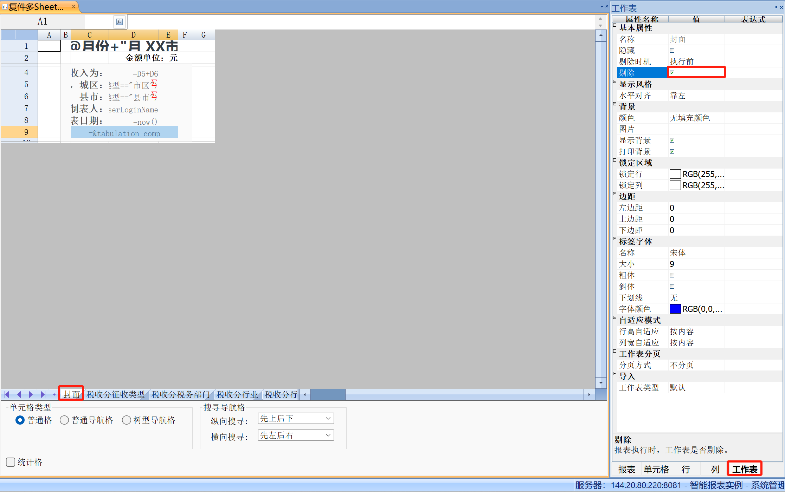Jump to first sheet tab arrow
The image size is (785, 492).
pyautogui.click(x=7, y=394)
